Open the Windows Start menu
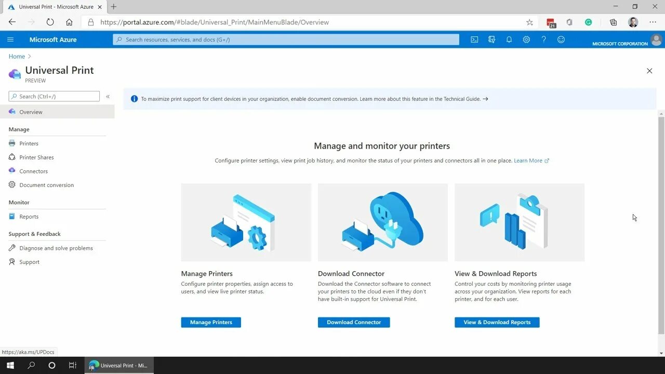Screen dimensions: 665x374 [10, 365]
